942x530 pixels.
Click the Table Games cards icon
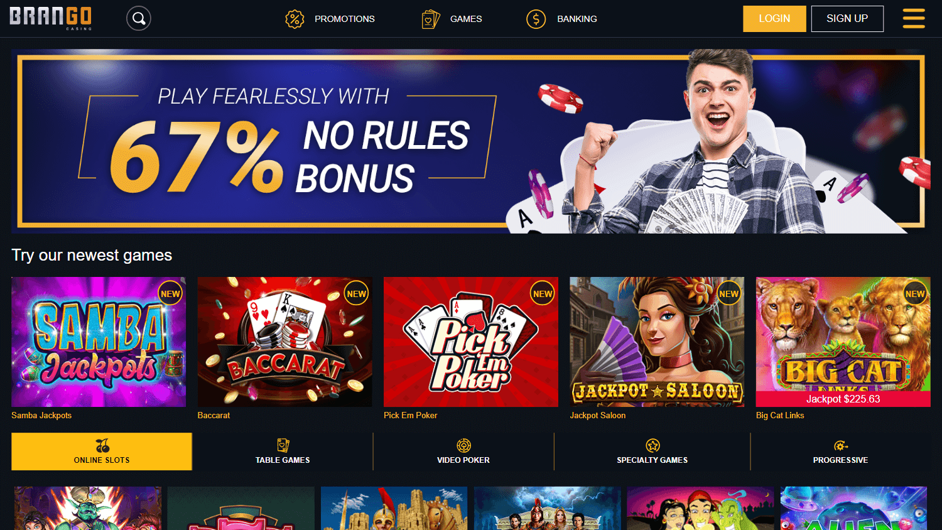283,445
